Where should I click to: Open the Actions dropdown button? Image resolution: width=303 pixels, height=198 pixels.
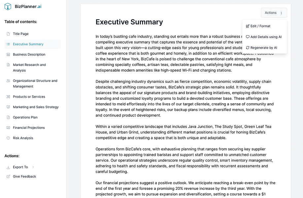pos(271,13)
